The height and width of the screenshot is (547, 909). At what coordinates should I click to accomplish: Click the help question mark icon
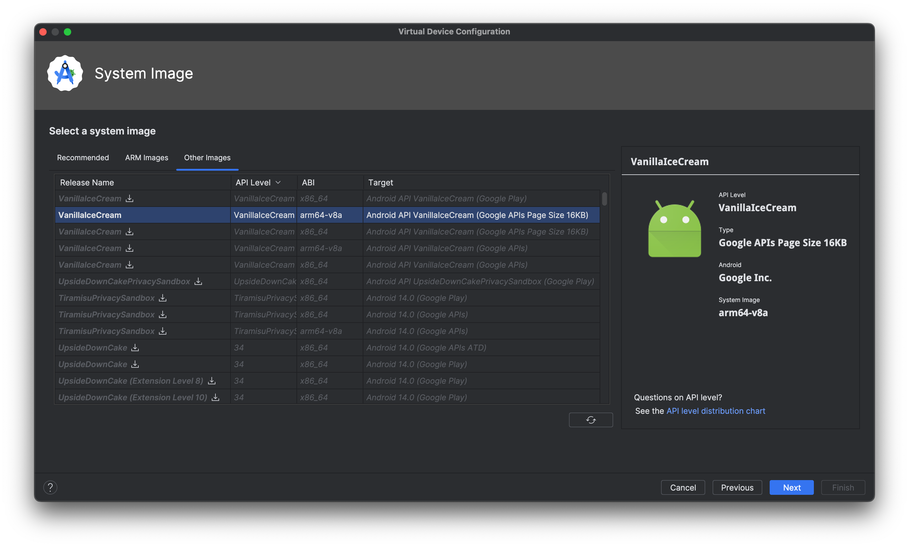coord(50,487)
